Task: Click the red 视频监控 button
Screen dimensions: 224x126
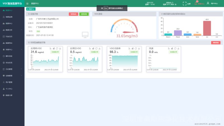Action: coord(73,14)
